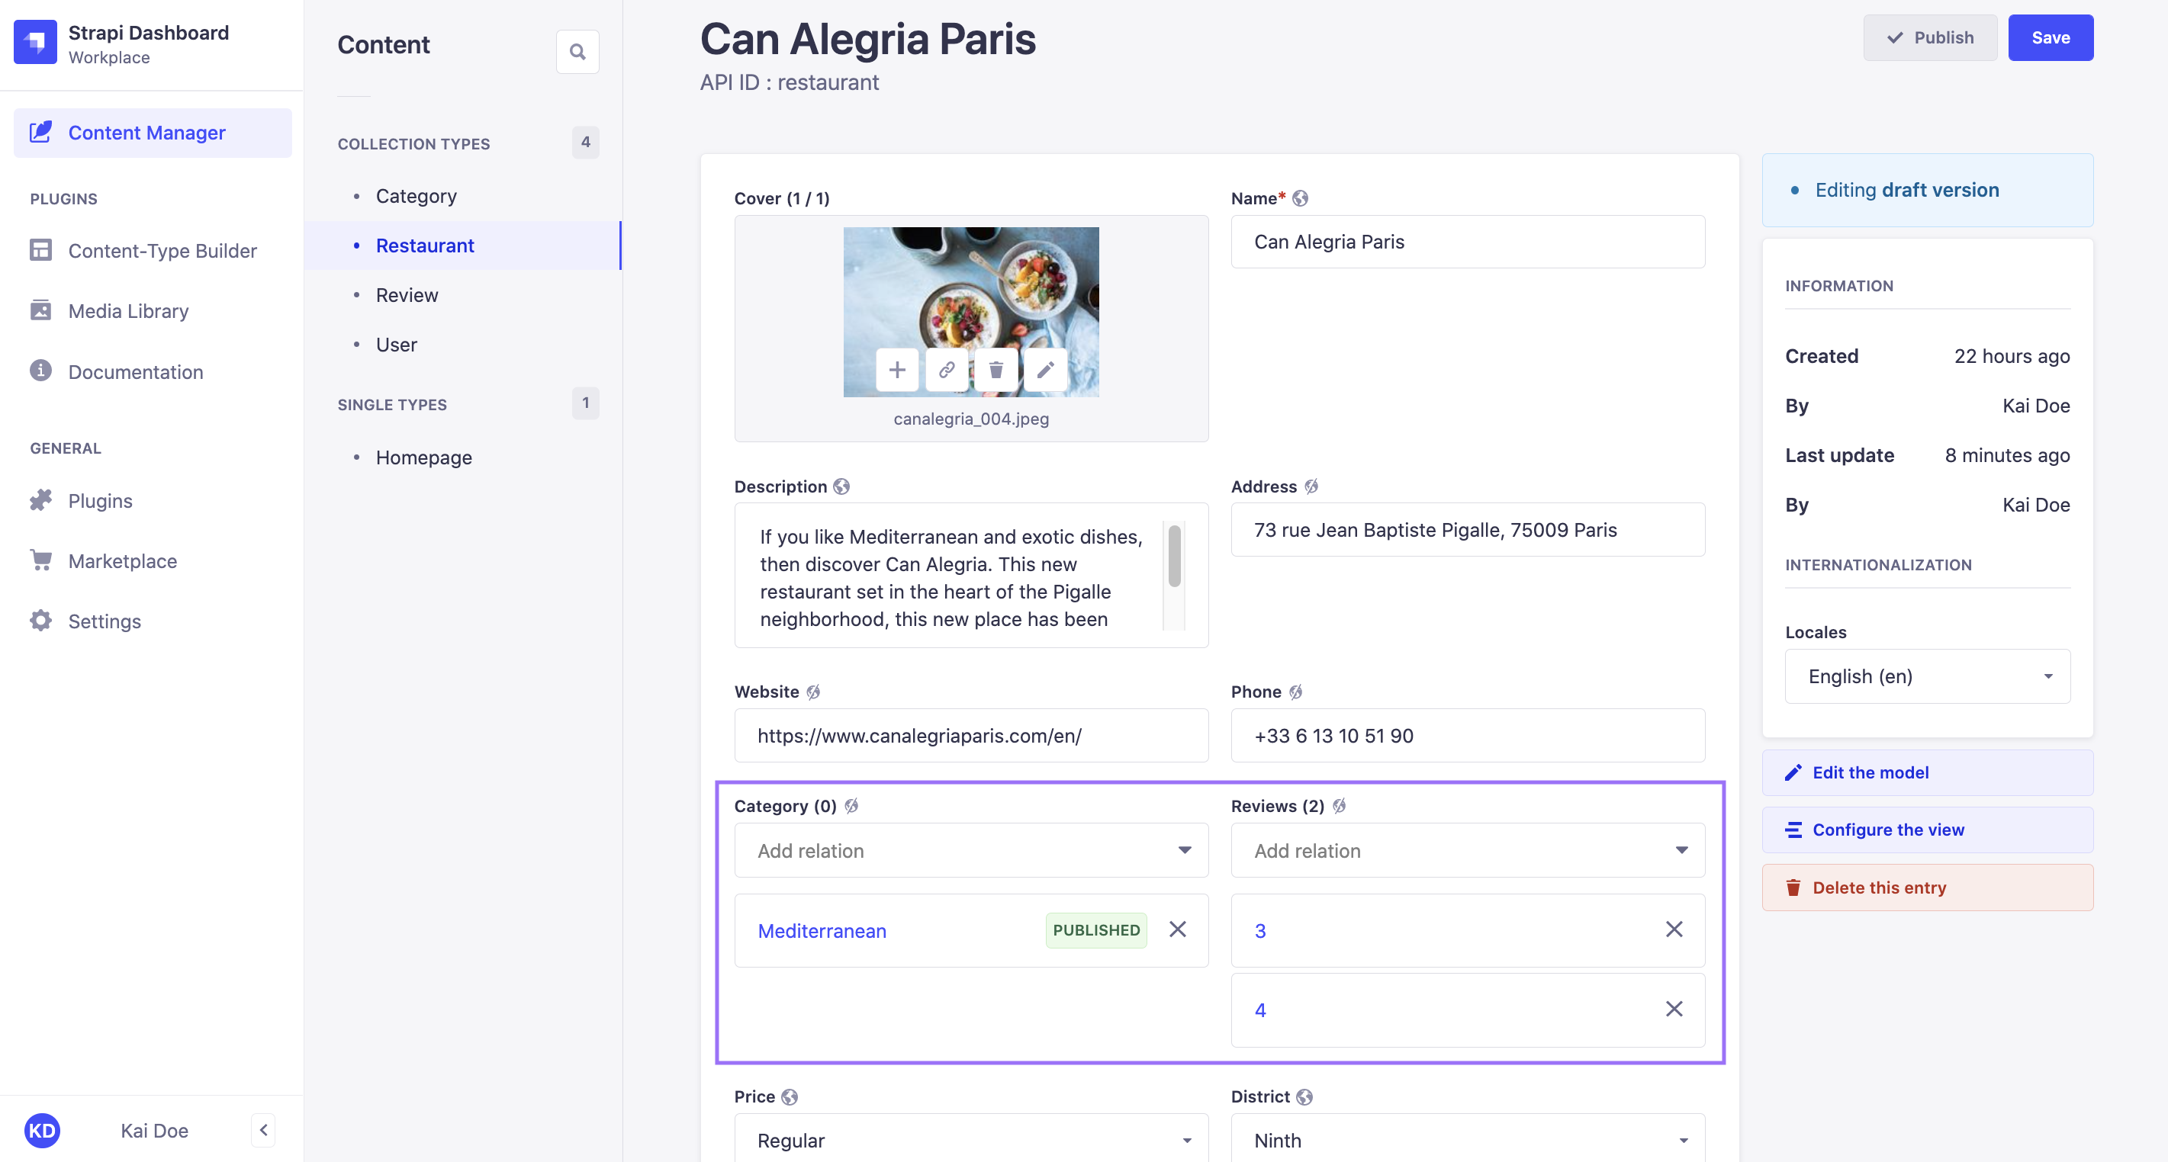Select Restaurant from collection types
2168x1162 pixels.
pyautogui.click(x=424, y=245)
